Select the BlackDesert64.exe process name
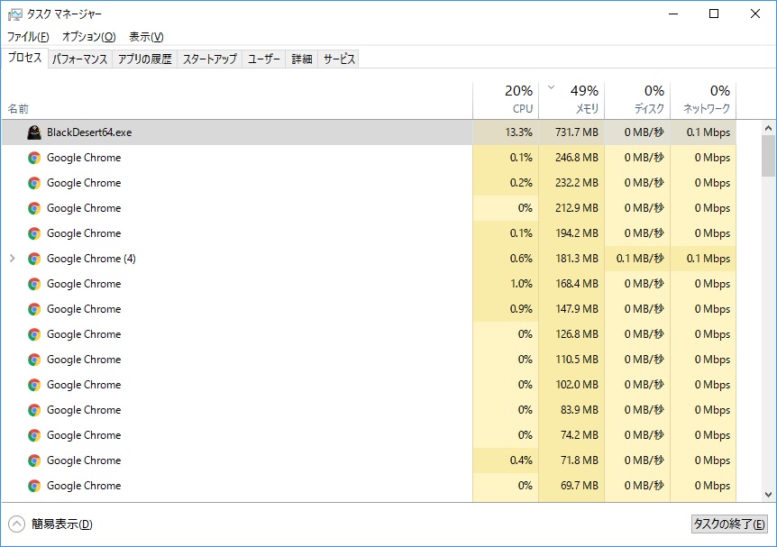 point(89,132)
